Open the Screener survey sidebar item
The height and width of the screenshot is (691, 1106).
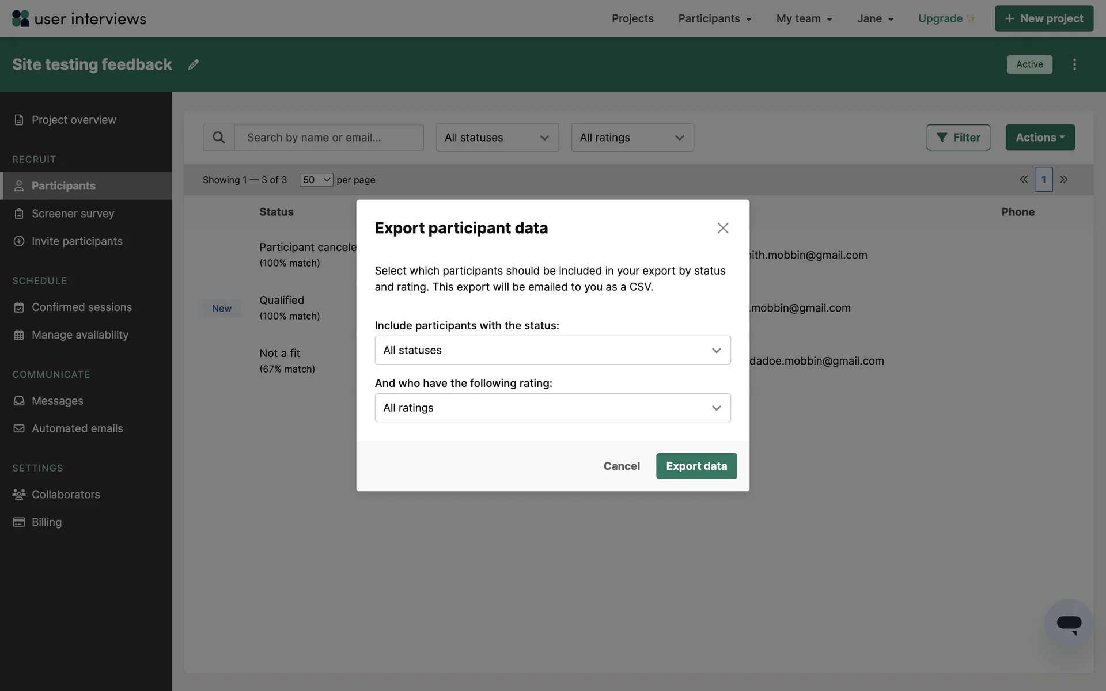73,214
